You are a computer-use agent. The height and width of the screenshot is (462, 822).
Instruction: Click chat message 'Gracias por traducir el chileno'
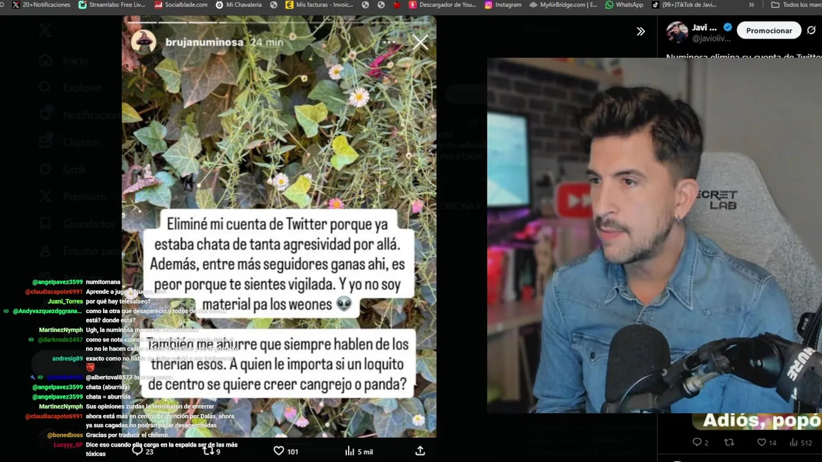point(128,435)
